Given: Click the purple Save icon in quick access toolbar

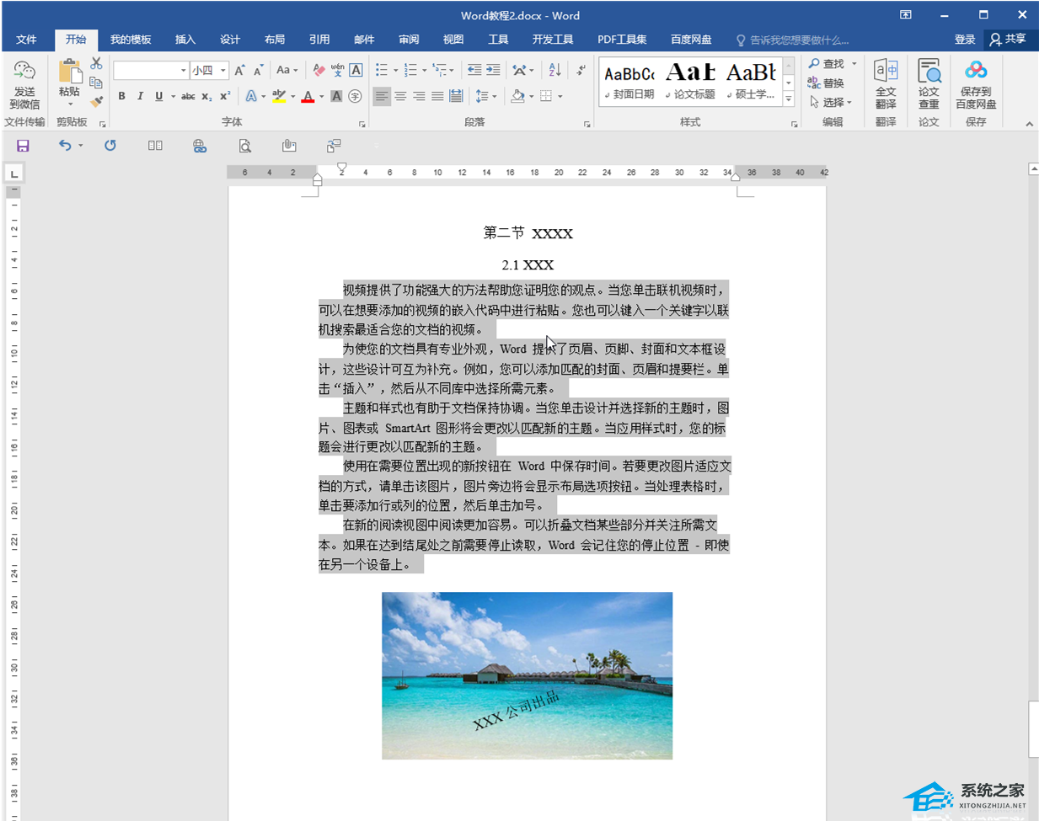Looking at the screenshot, I should click(23, 146).
